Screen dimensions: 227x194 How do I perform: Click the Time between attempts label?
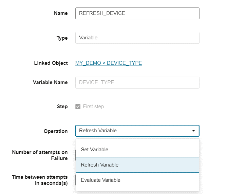[40, 180]
